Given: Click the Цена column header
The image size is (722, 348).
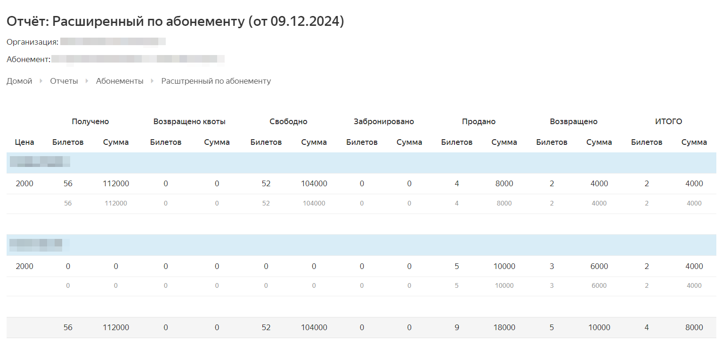Looking at the screenshot, I should tap(24, 142).
